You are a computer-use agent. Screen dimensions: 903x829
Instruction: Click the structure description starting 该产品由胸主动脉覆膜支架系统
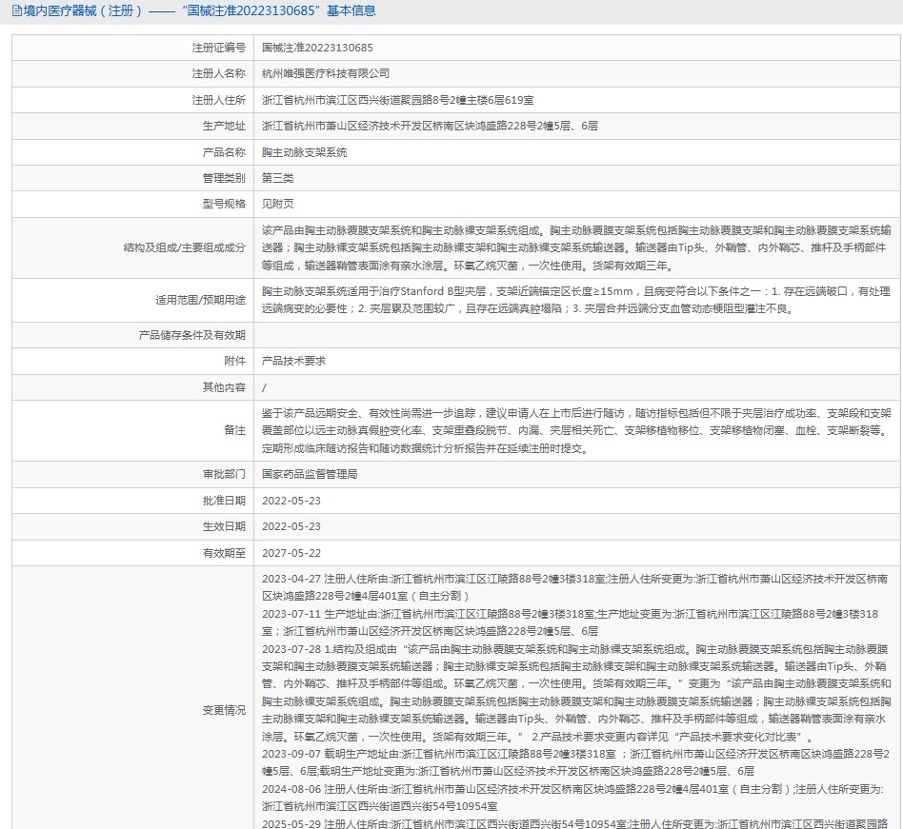coord(576,248)
